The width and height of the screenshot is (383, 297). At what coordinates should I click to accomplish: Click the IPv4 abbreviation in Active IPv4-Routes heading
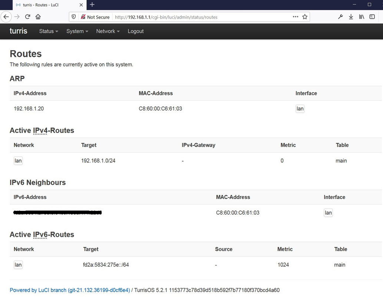click(40, 130)
